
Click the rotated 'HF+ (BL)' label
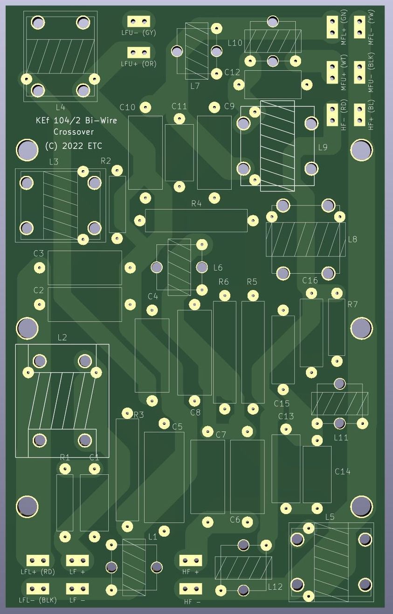(x=372, y=115)
